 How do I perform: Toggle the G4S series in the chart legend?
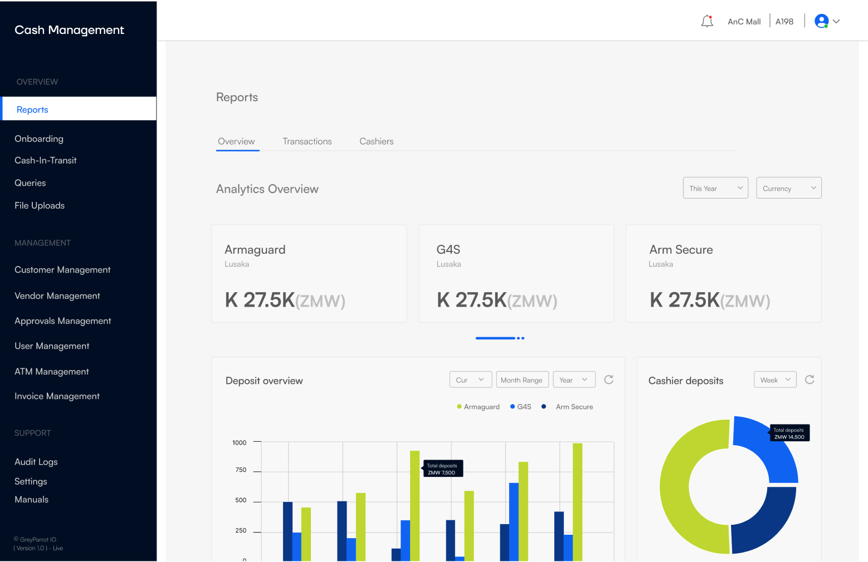[520, 406]
